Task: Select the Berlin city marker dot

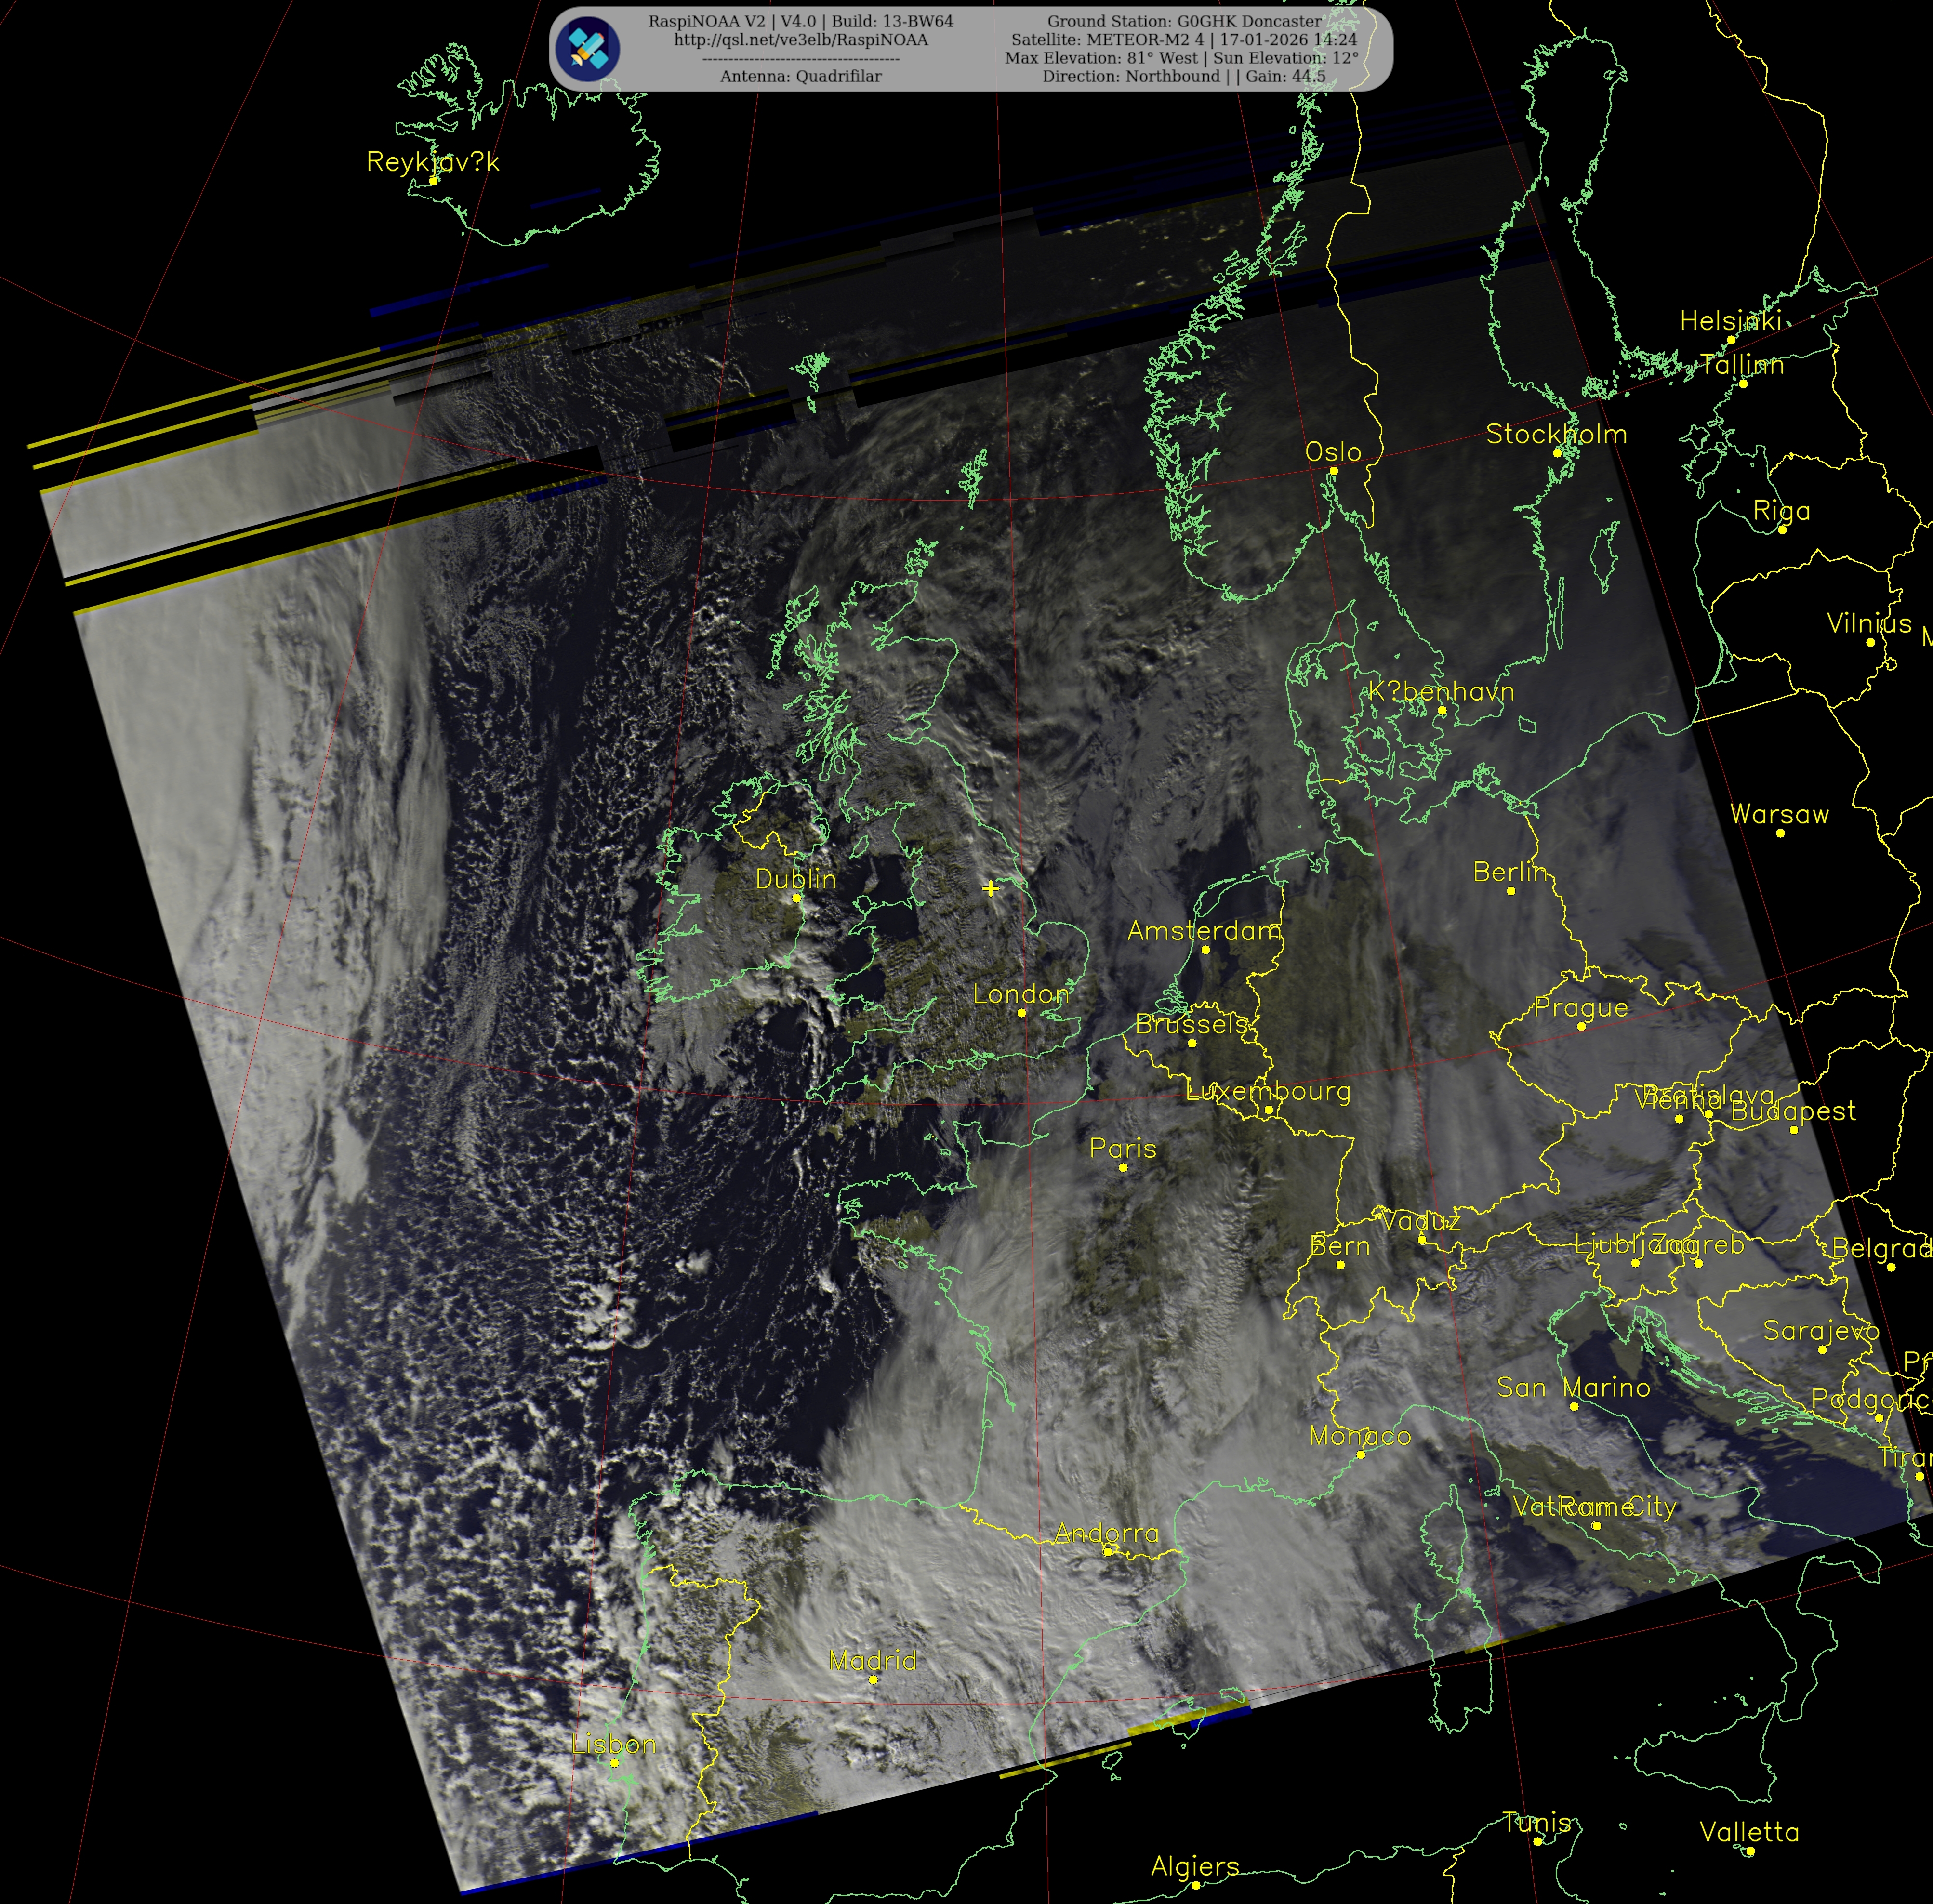Action: (1511, 891)
